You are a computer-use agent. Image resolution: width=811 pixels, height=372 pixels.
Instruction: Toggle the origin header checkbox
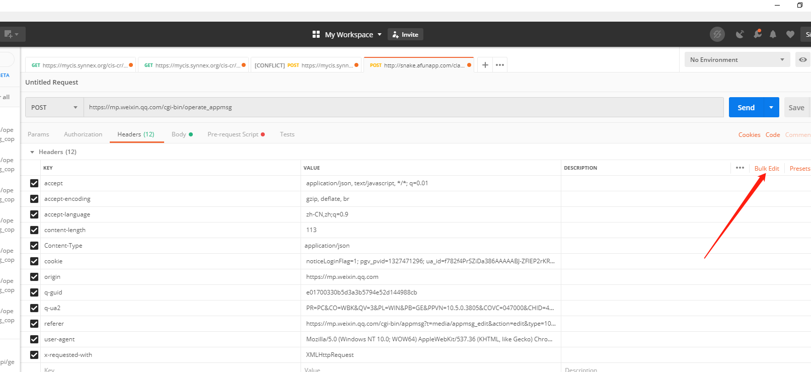pos(34,277)
